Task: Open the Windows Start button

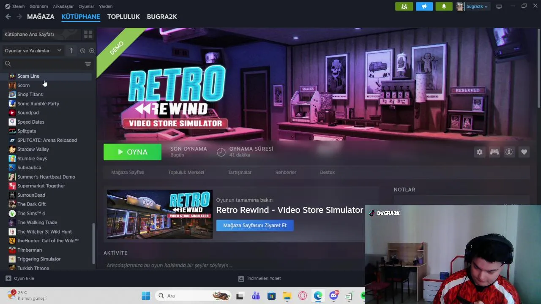Action: point(146,296)
